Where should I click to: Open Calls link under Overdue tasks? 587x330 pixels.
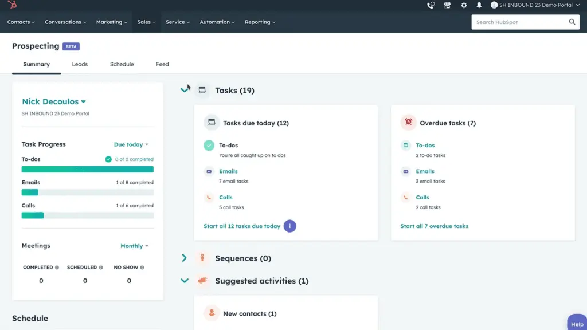[422, 198]
